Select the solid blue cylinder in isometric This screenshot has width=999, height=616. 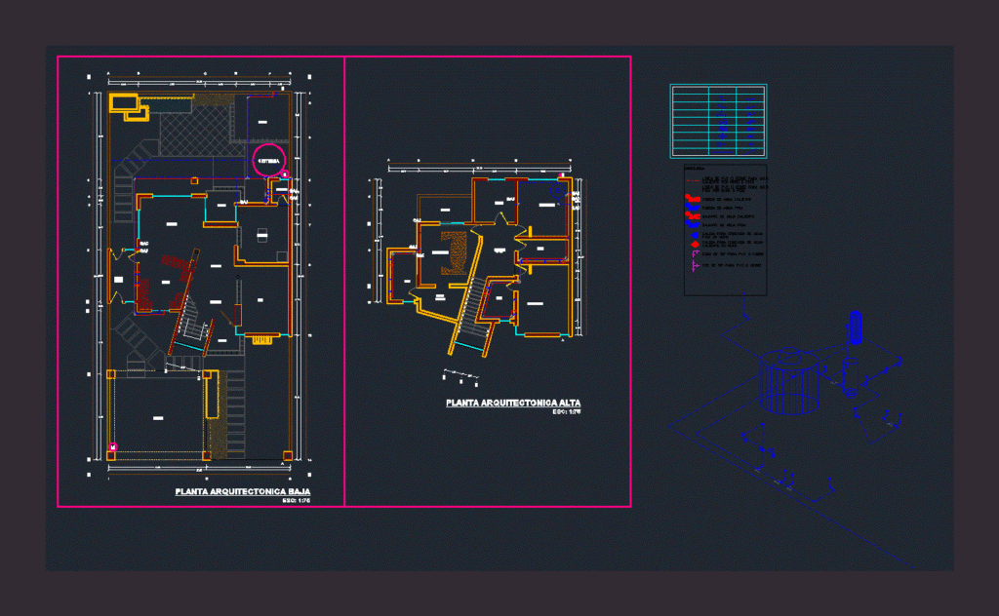pos(855,327)
